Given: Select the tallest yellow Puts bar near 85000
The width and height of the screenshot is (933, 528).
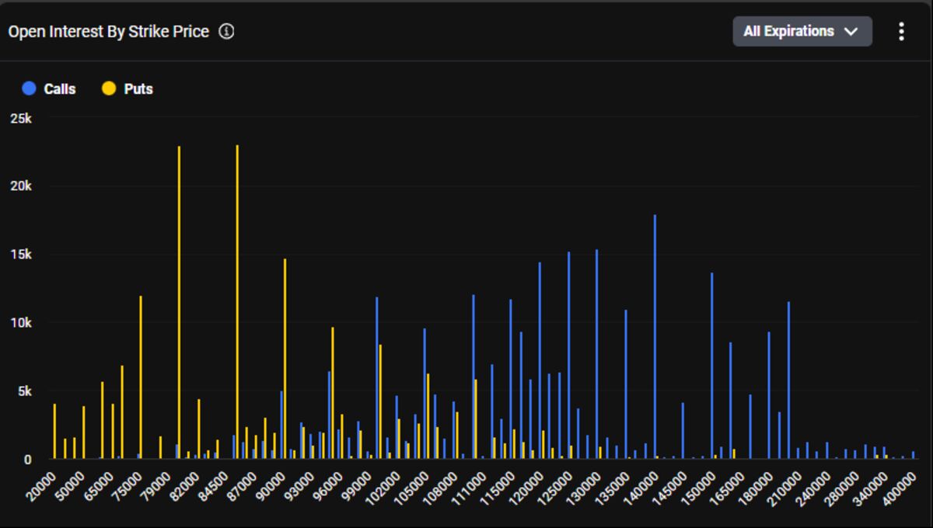Looking at the screenshot, I should pos(237,303).
